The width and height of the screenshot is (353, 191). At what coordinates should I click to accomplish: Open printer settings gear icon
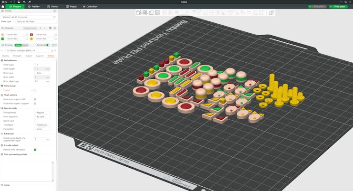[x=54, y=11]
